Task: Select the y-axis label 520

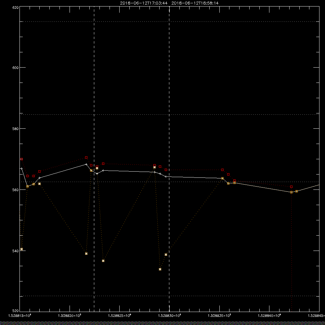Action: pyautogui.click(x=16, y=311)
